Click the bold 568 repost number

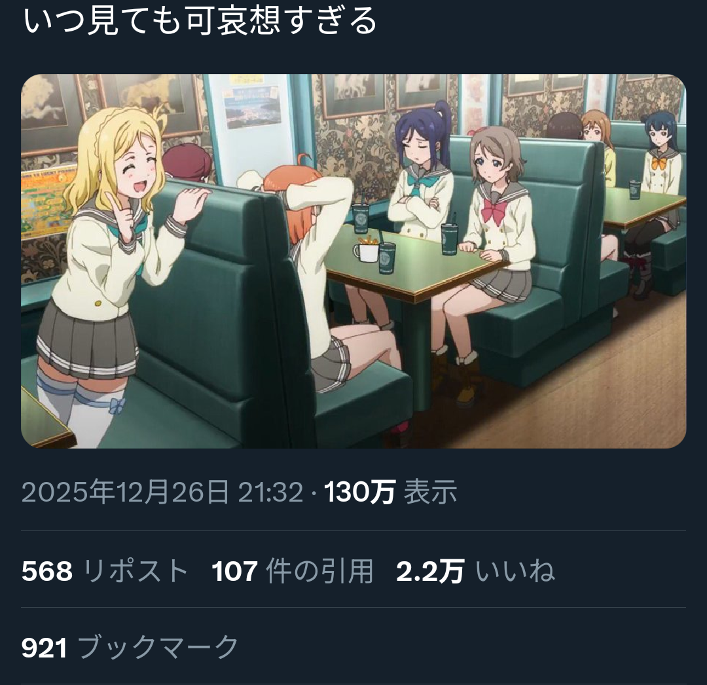(47, 571)
